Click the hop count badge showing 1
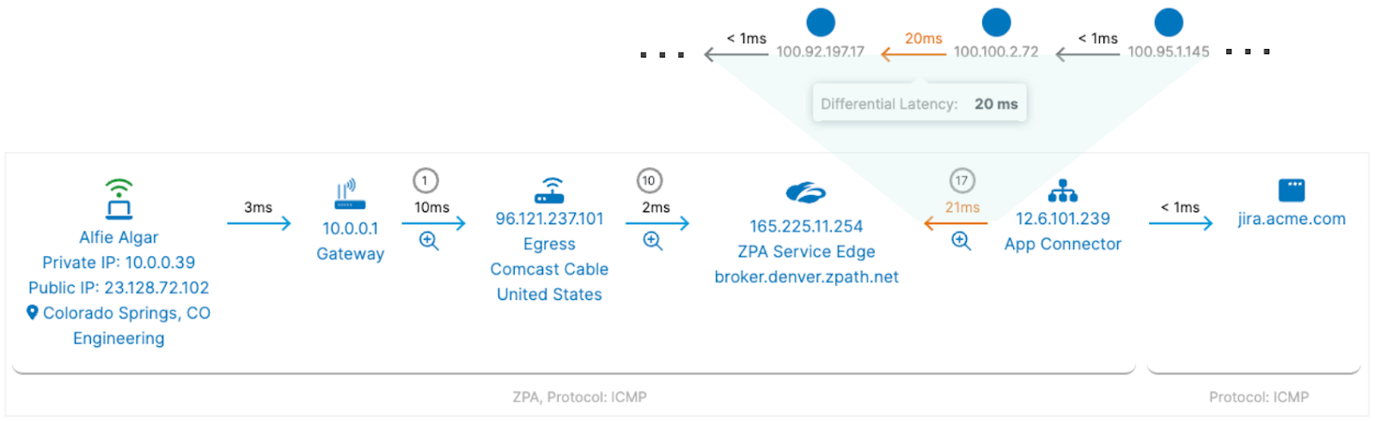This screenshot has width=1375, height=421. pos(425,180)
